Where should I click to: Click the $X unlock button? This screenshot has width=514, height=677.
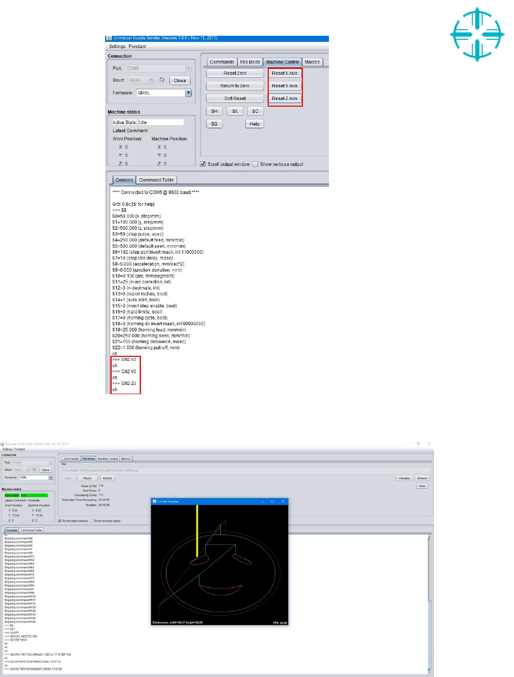tap(235, 111)
